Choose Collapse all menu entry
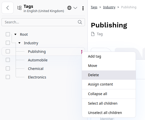 (x=109, y=94)
